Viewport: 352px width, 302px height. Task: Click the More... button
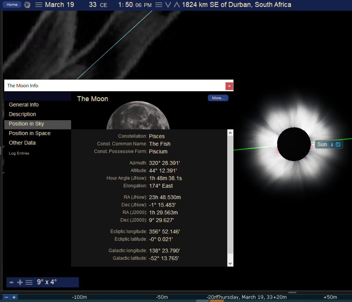point(218,98)
